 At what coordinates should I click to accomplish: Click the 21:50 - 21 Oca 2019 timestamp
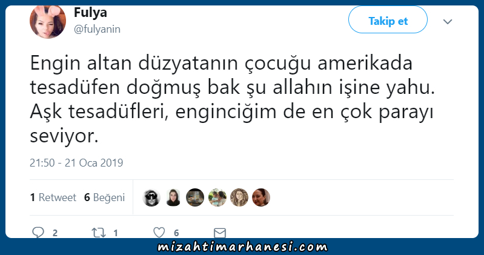[x=76, y=163]
